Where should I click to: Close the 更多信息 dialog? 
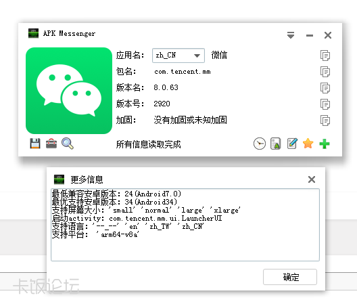click(312, 179)
